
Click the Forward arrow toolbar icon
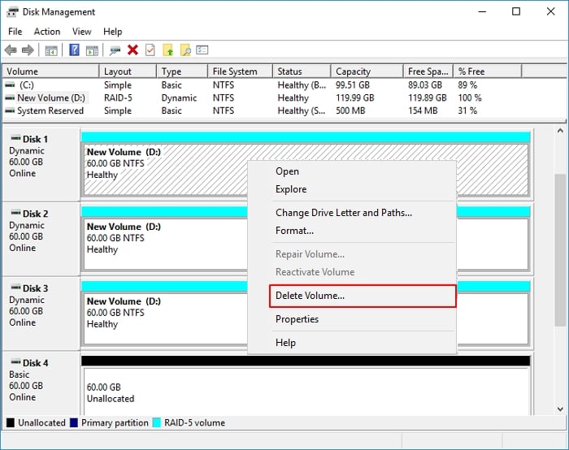pos(28,50)
